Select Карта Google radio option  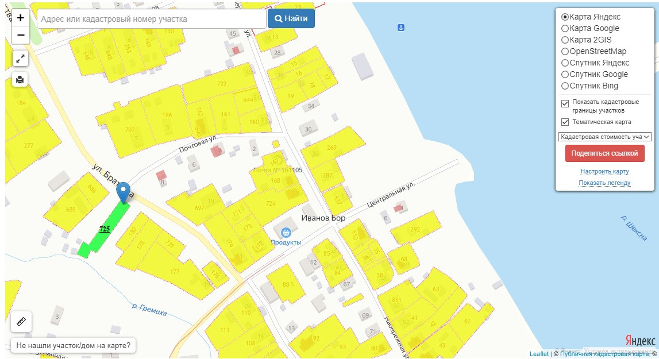pyautogui.click(x=565, y=28)
